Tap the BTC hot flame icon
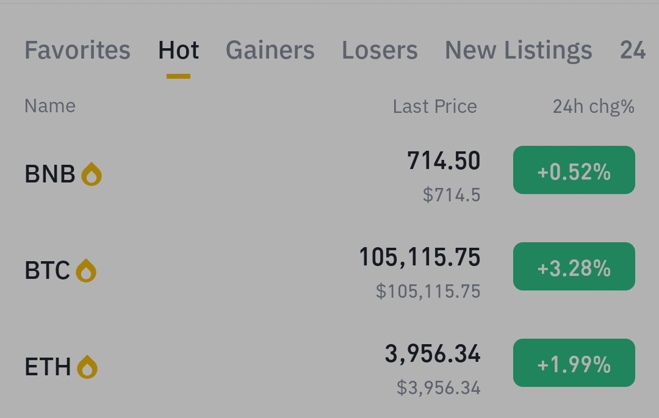Image resolution: width=659 pixels, height=418 pixels. [x=86, y=271]
